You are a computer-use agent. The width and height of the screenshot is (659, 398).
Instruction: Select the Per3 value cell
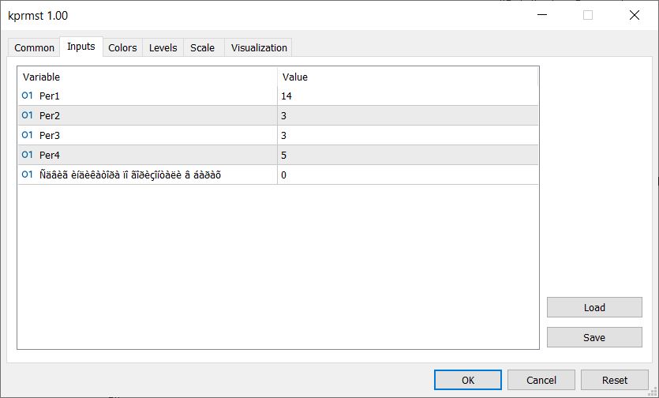pos(407,135)
